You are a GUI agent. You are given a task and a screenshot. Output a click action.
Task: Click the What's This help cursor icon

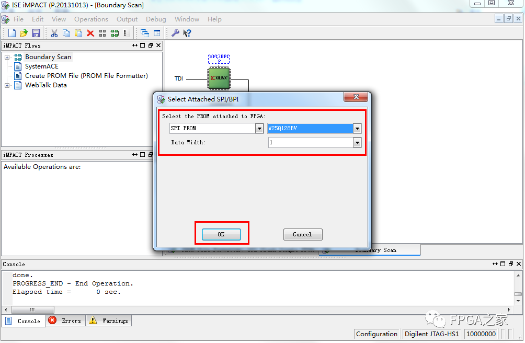click(187, 33)
